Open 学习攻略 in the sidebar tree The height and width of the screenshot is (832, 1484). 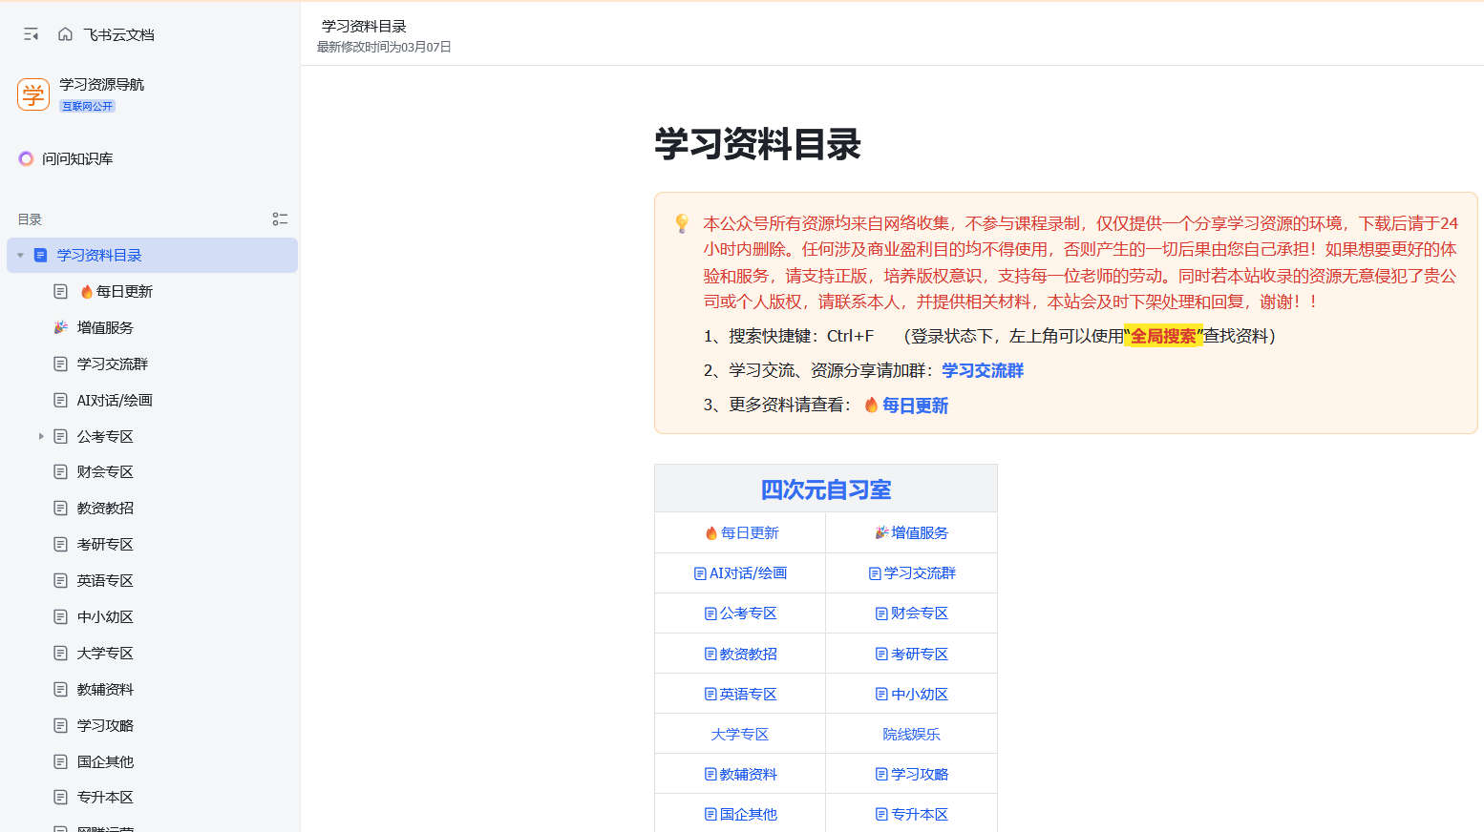[x=105, y=726]
